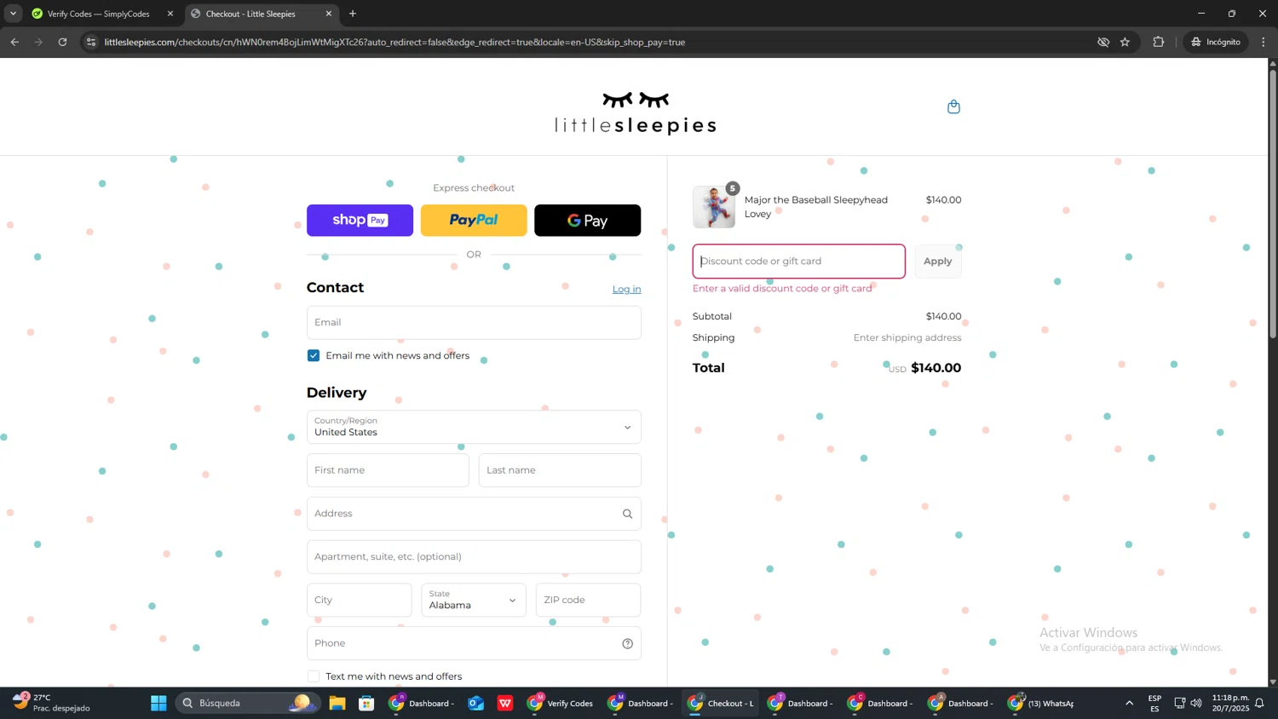This screenshot has width=1278, height=719.
Task: Click the Little Sleepies logo
Action: 635,113
